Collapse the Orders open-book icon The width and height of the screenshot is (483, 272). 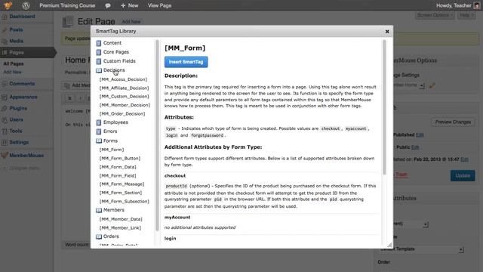99,236
